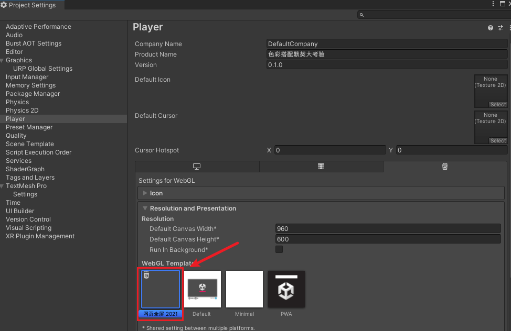511x331 pixels.
Task: Open Graphics settings
Action: [x=19, y=60]
